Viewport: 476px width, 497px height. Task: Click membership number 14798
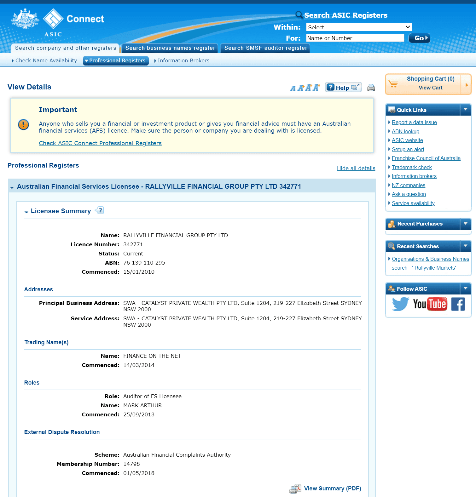coord(131,464)
